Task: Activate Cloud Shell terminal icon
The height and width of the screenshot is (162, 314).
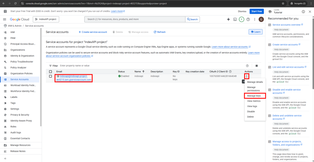Action: click(x=235, y=19)
